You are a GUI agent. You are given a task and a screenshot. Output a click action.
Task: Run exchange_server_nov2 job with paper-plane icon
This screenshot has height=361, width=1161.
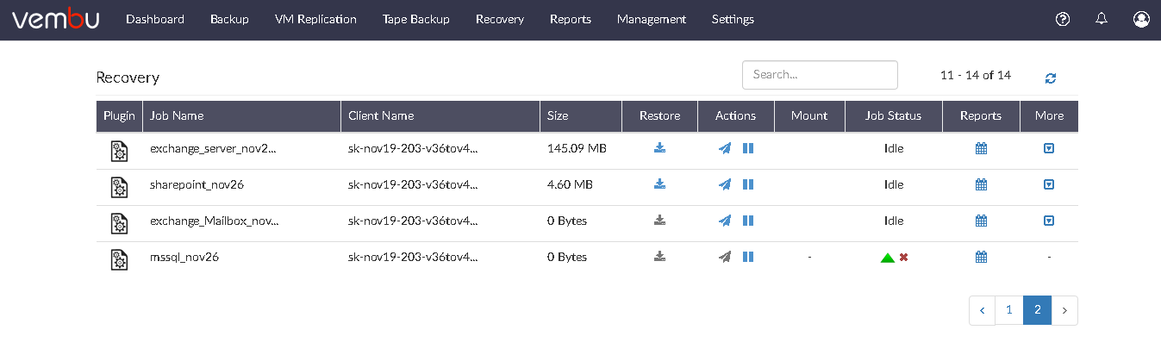pyautogui.click(x=725, y=148)
